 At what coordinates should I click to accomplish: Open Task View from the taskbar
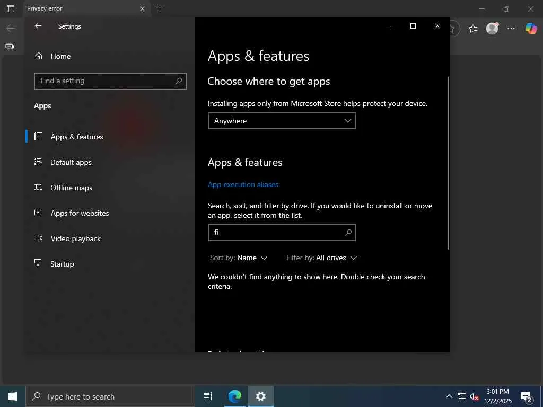click(208, 396)
